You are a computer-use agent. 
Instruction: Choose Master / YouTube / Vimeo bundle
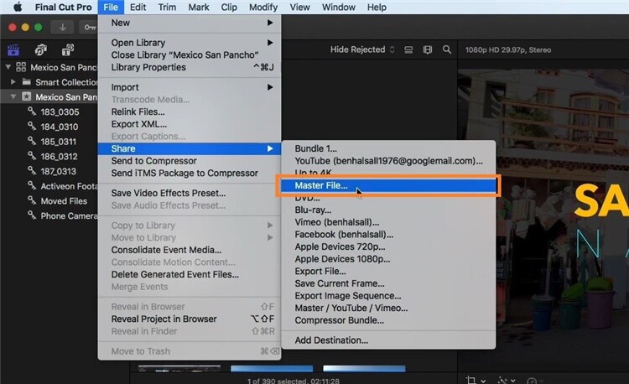pos(388,309)
